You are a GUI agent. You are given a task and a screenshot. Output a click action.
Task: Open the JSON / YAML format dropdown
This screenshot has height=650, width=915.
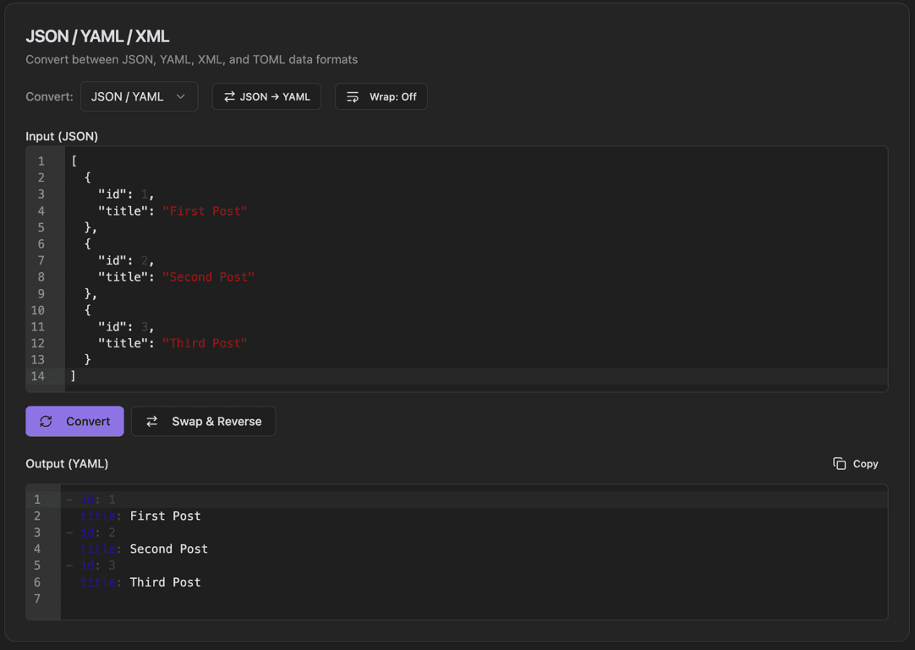[x=139, y=96]
